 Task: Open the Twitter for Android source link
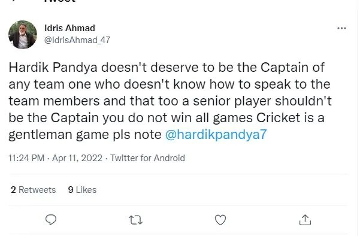[x=147, y=158]
